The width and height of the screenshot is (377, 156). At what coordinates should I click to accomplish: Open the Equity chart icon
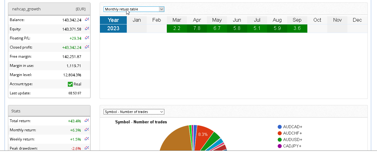coord(87,29)
